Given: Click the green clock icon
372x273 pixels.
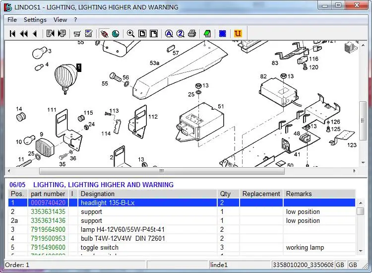Looking at the screenshot, I should tap(116, 34).
